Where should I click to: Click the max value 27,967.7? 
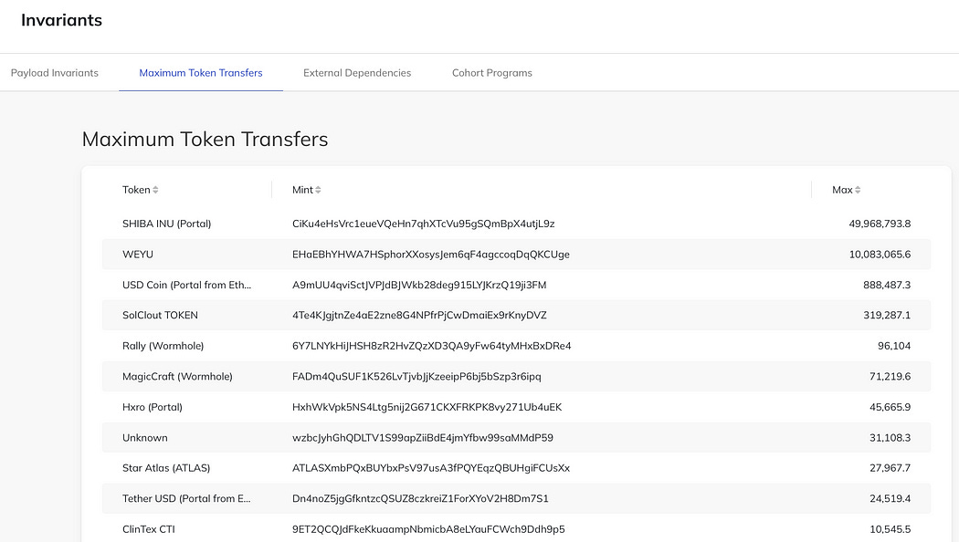click(890, 468)
